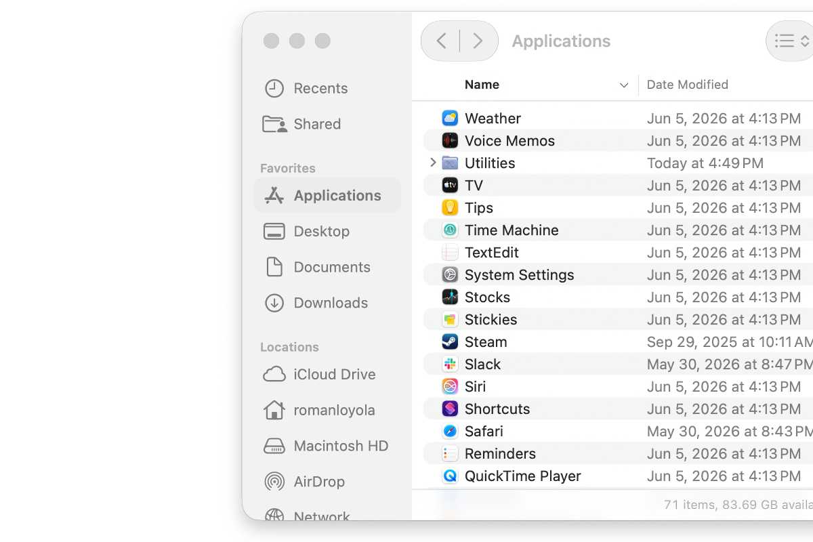Screen dimensions: 813x542
Task: Click the Desktop icon in sidebar
Action: [x=274, y=232]
